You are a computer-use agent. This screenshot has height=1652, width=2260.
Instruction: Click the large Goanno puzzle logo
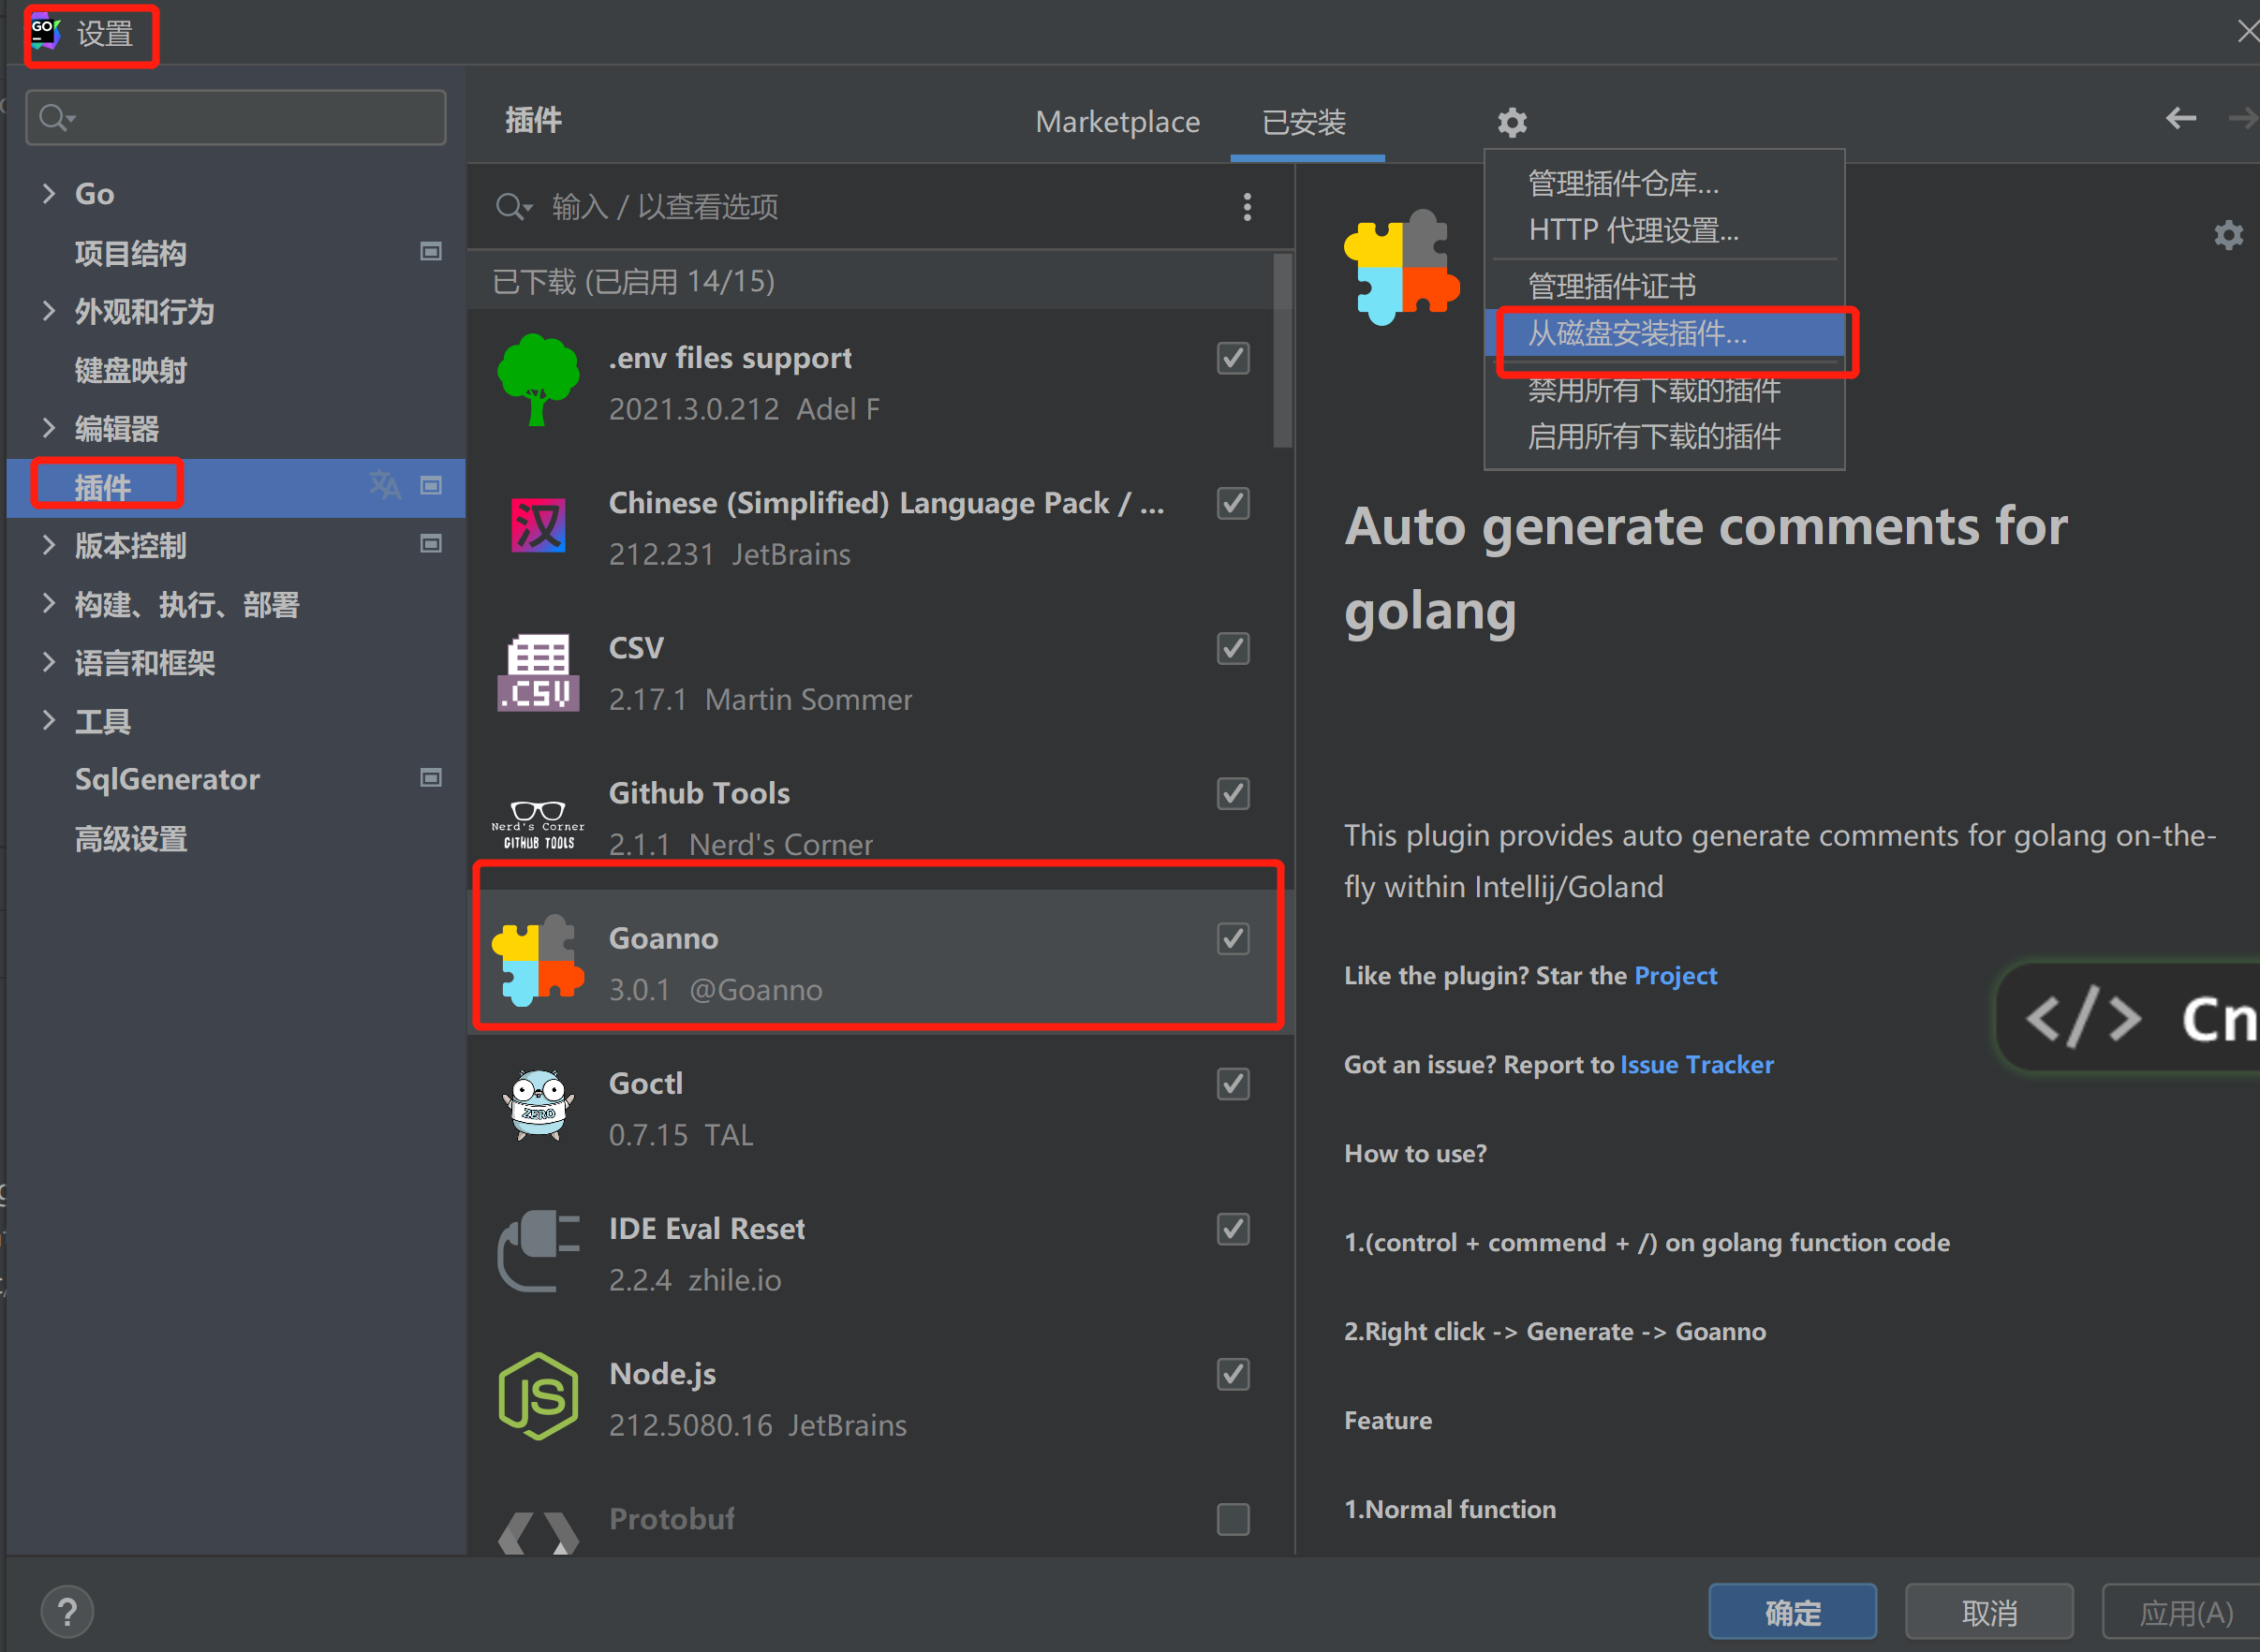pyautogui.click(x=1401, y=267)
